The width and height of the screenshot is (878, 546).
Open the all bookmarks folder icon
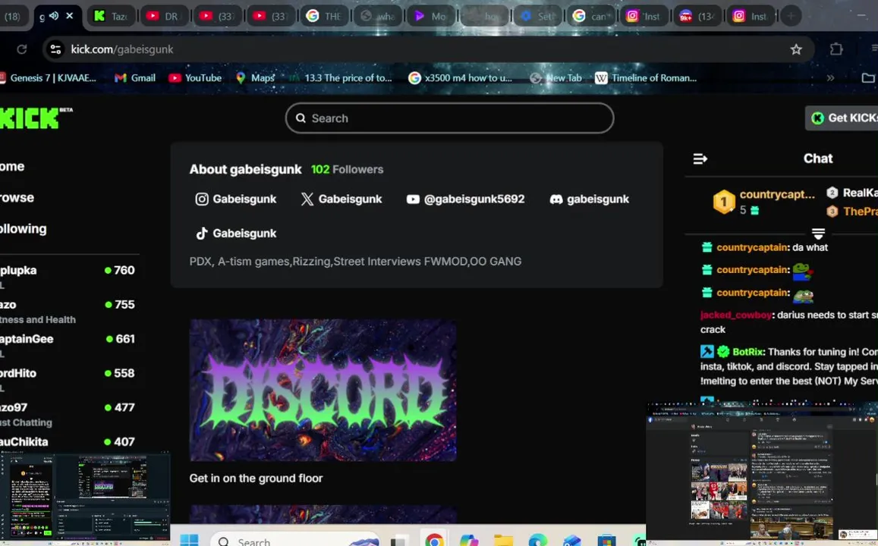(868, 78)
